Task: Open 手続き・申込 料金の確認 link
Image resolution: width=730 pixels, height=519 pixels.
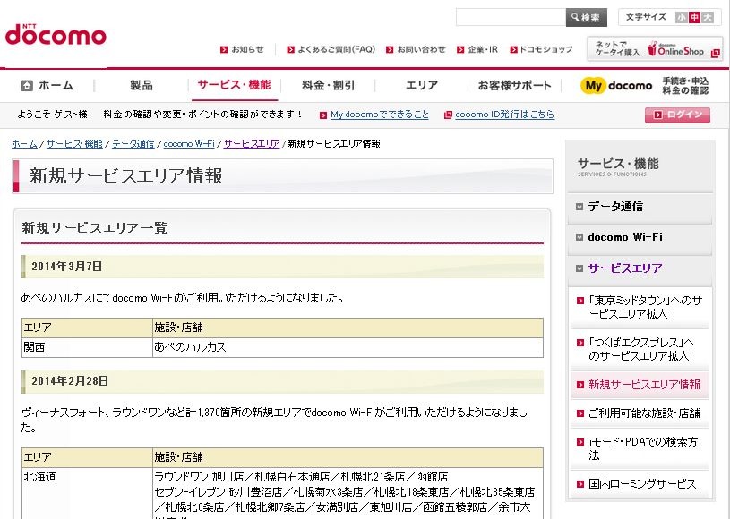Action: tap(685, 86)
